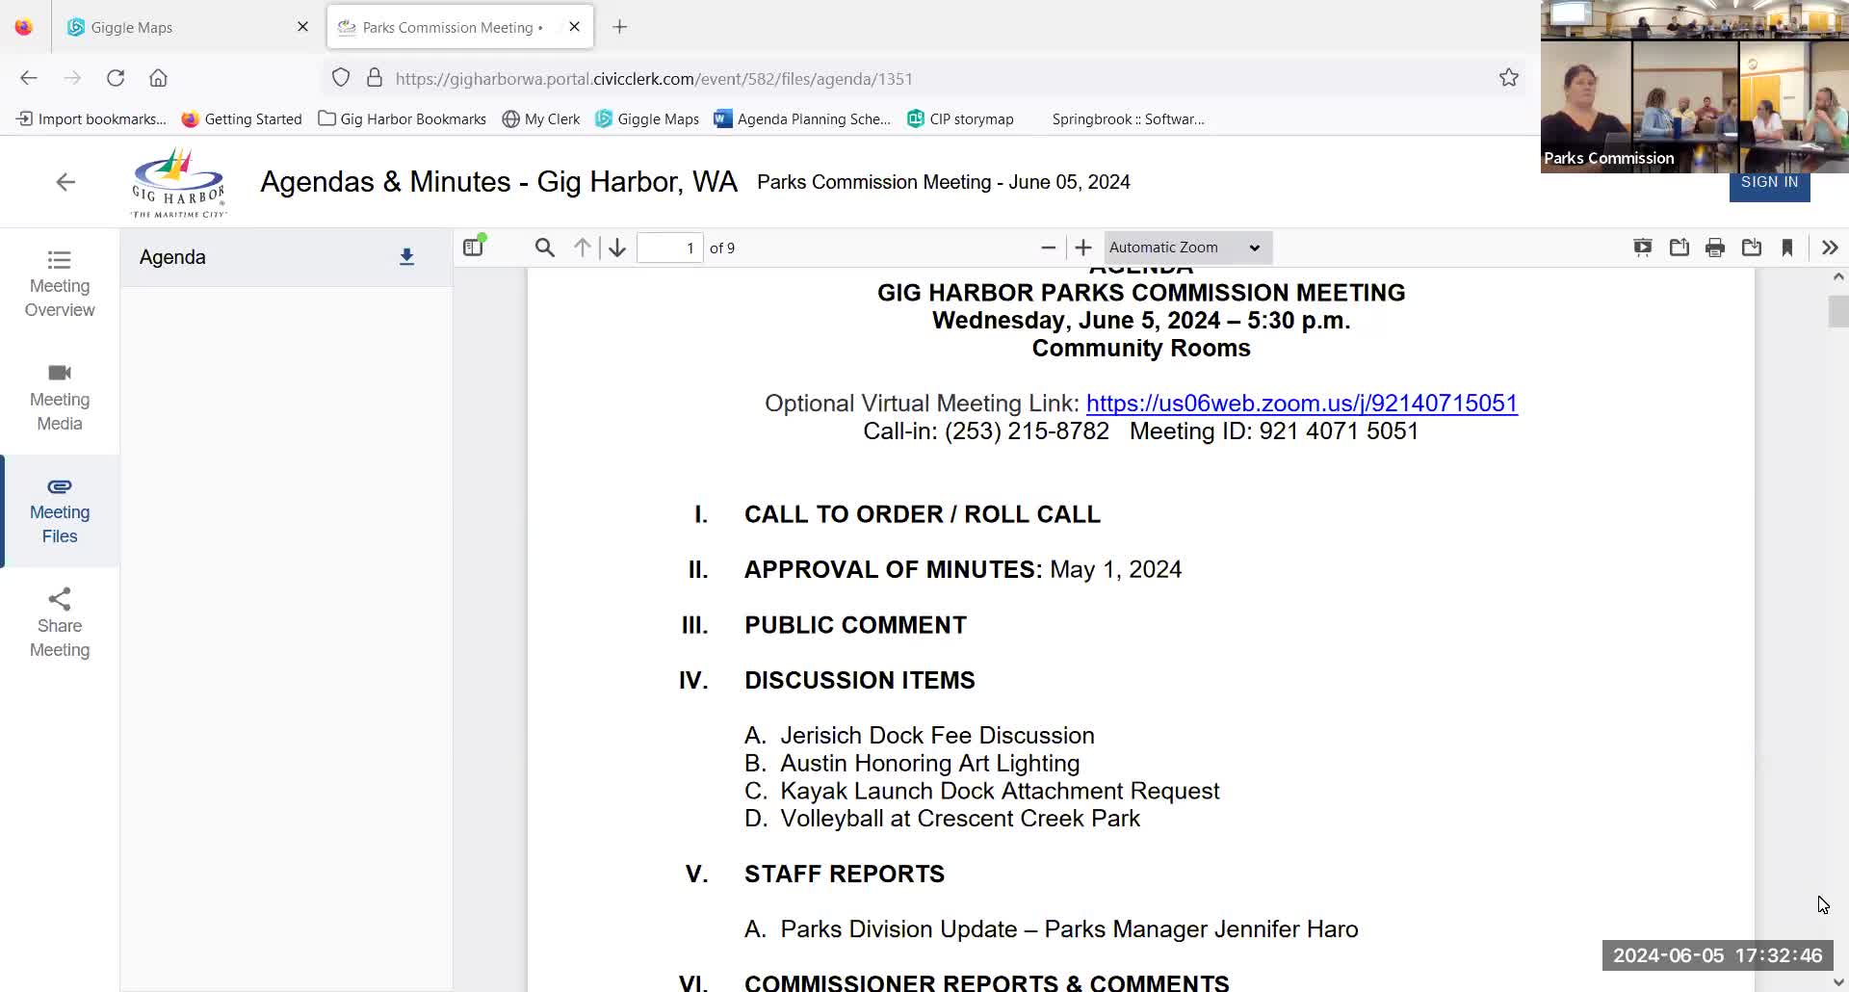Open the current bookmarks view icon
The height and width of the screenshot is (992, 1849).
click(1788, 248)
